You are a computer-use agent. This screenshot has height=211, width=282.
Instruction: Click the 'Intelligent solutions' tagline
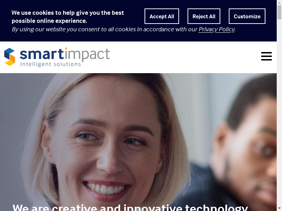(x=50, y=64)
